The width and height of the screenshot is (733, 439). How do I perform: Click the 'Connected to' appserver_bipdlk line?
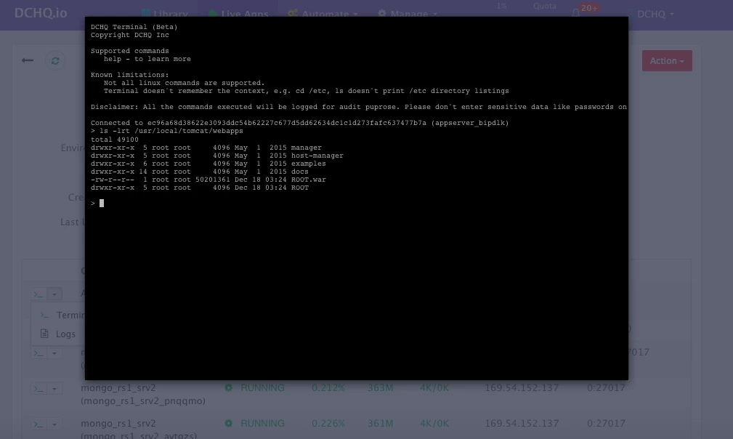(299, 123)
